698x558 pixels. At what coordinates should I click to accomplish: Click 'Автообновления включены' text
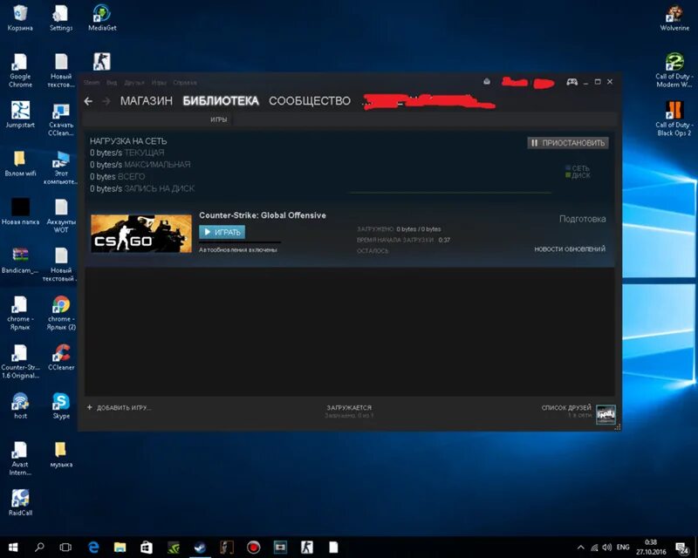237,250
